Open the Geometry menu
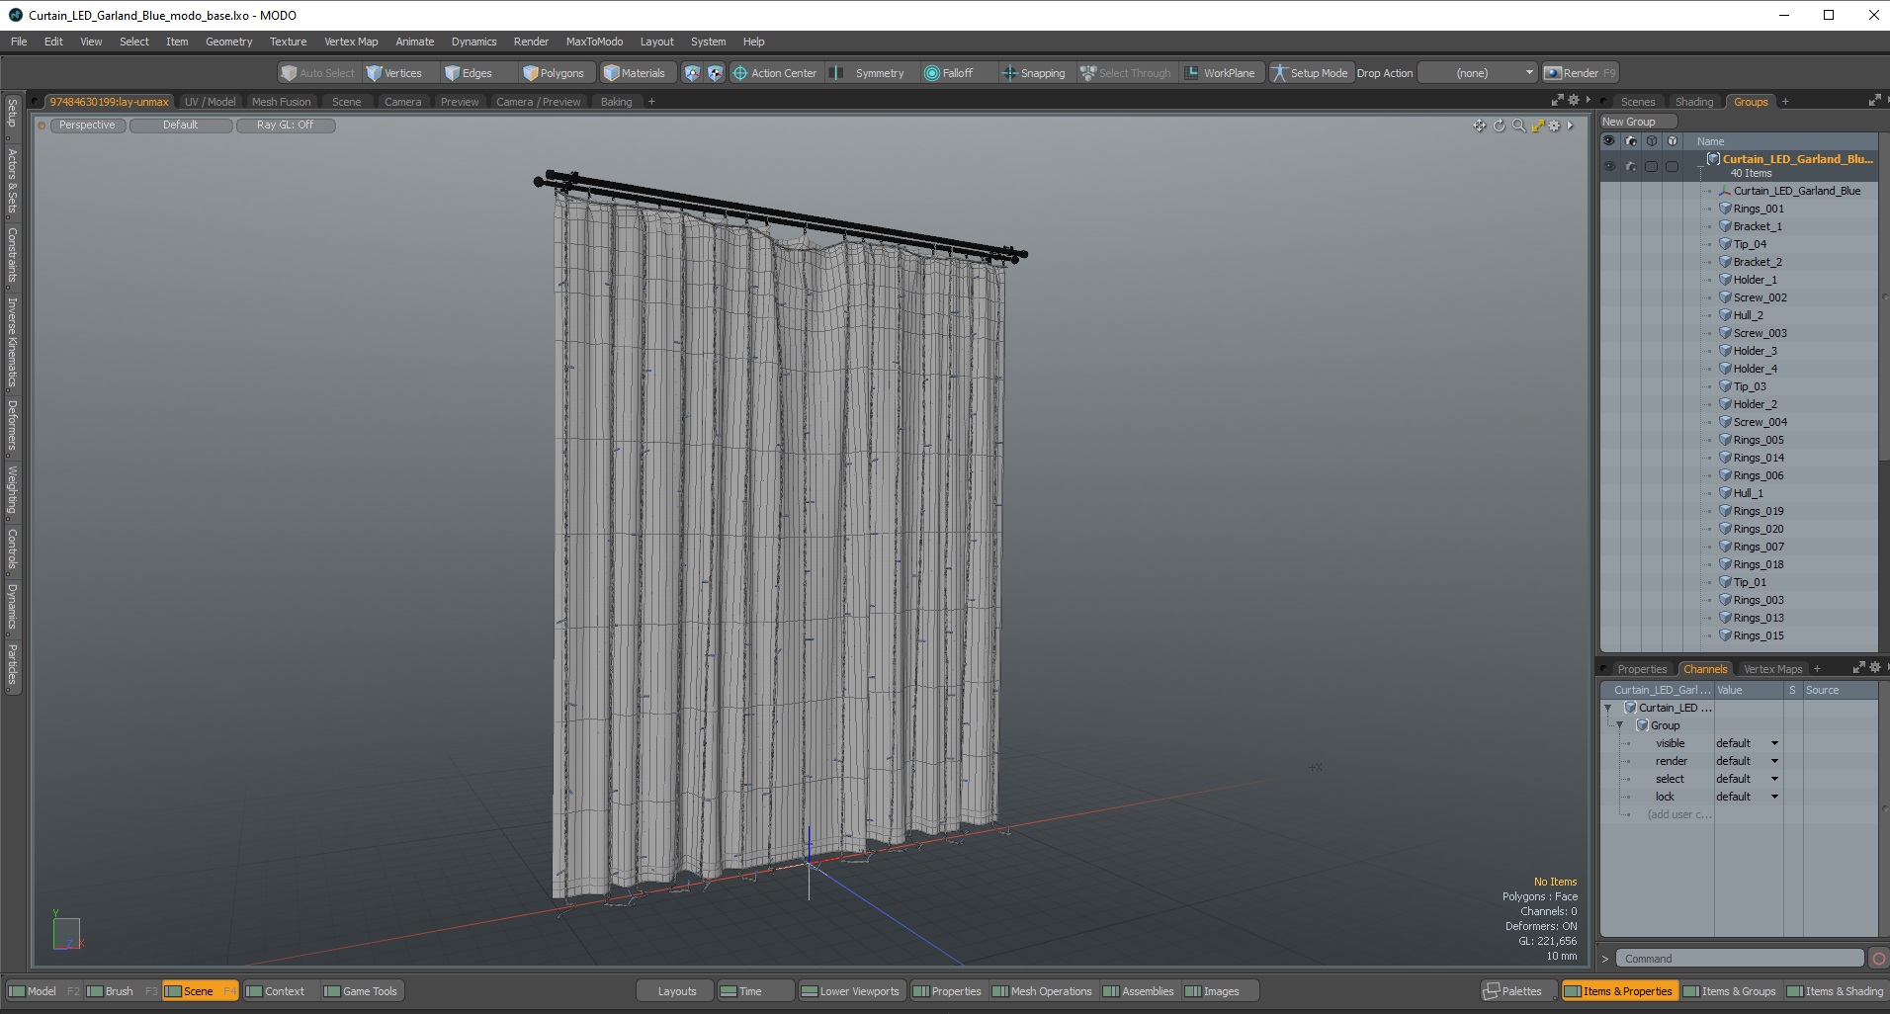Image resolution: width=1890 pixels, height=1014 pixels. (228, 42)
